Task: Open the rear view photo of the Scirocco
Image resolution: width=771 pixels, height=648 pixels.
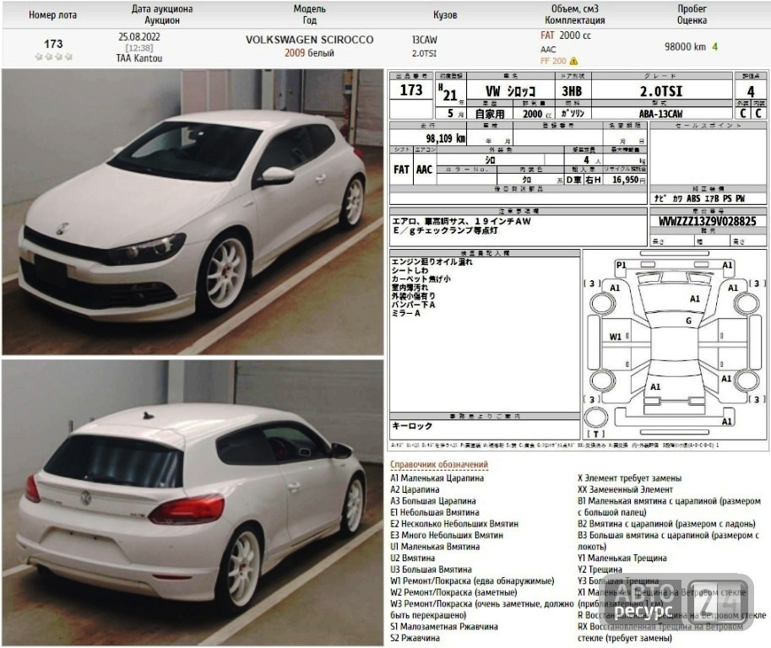Action: tap(193, 503)
